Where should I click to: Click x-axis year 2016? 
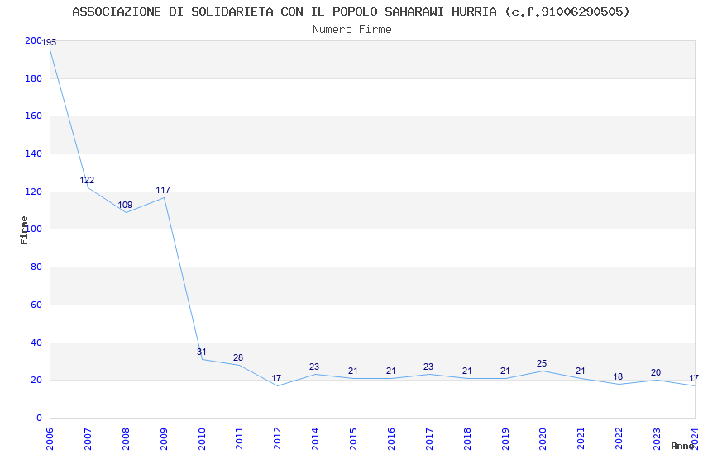pos(391,439)
